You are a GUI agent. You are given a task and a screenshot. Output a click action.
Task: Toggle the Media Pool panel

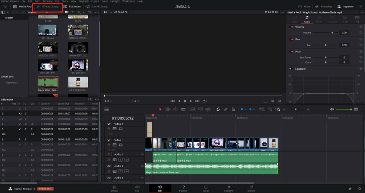point(22,6)
